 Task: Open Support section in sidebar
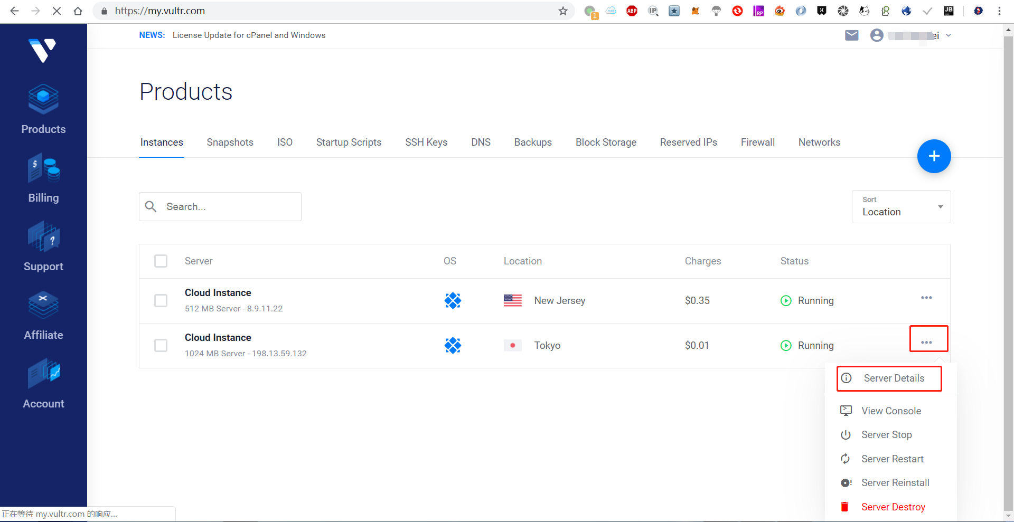pyautogui.click(x=43, y=247)
